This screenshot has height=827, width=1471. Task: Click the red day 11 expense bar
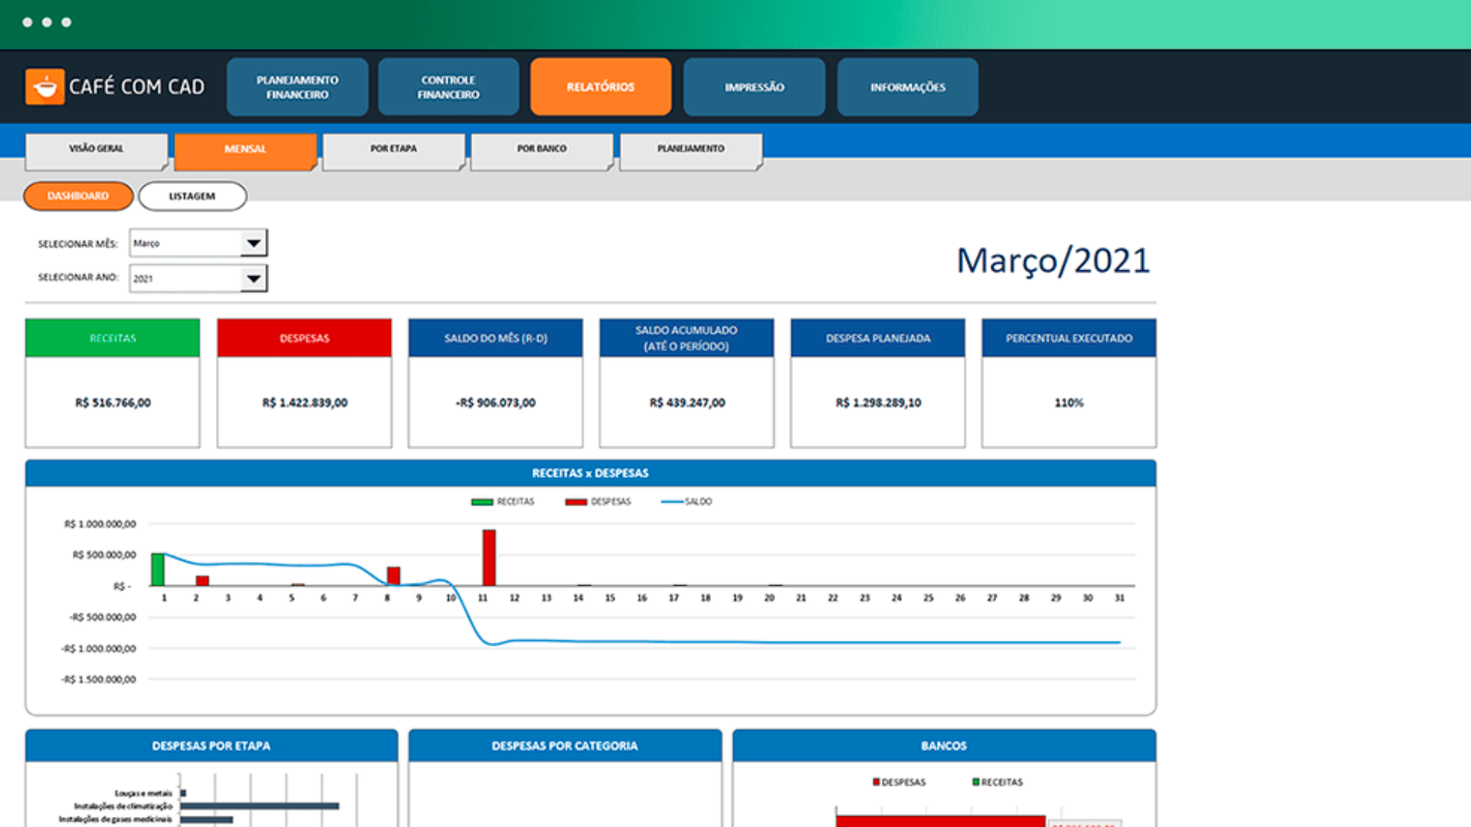pos(489,557)
